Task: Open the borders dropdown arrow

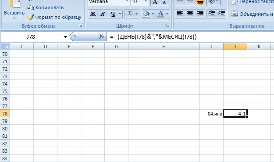Action: tap(136, 14)
